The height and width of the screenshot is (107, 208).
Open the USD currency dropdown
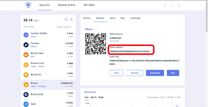37,21
